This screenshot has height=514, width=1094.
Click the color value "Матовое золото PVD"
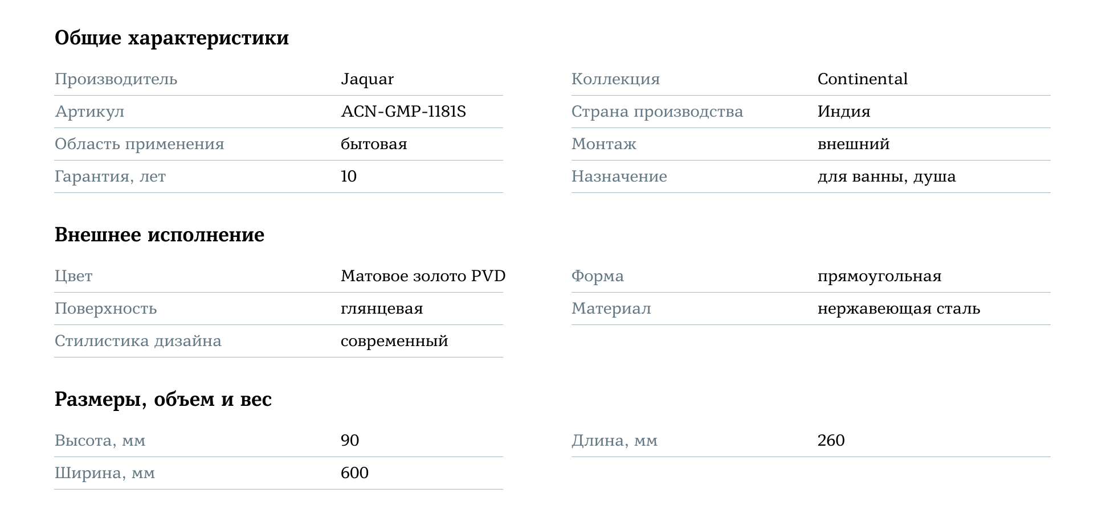(x=423, y=276)
